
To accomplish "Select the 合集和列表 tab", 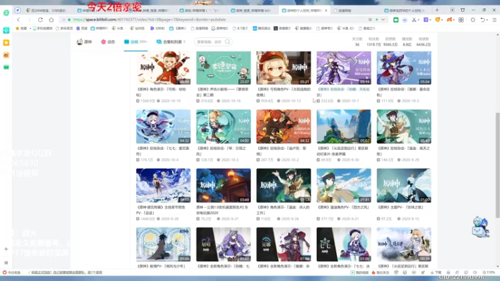I will tap(171, 42).
